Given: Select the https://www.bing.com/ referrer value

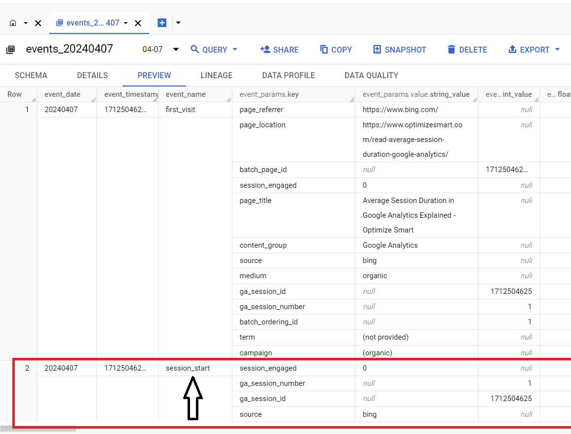Looking at the screenshot, I should (400, 110).
